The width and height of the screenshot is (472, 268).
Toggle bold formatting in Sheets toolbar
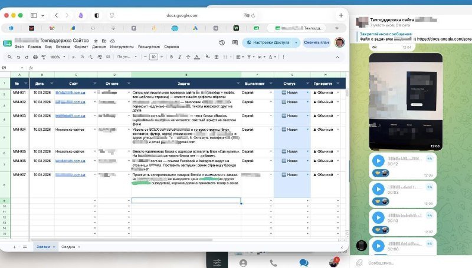click(x=171, y=57)
